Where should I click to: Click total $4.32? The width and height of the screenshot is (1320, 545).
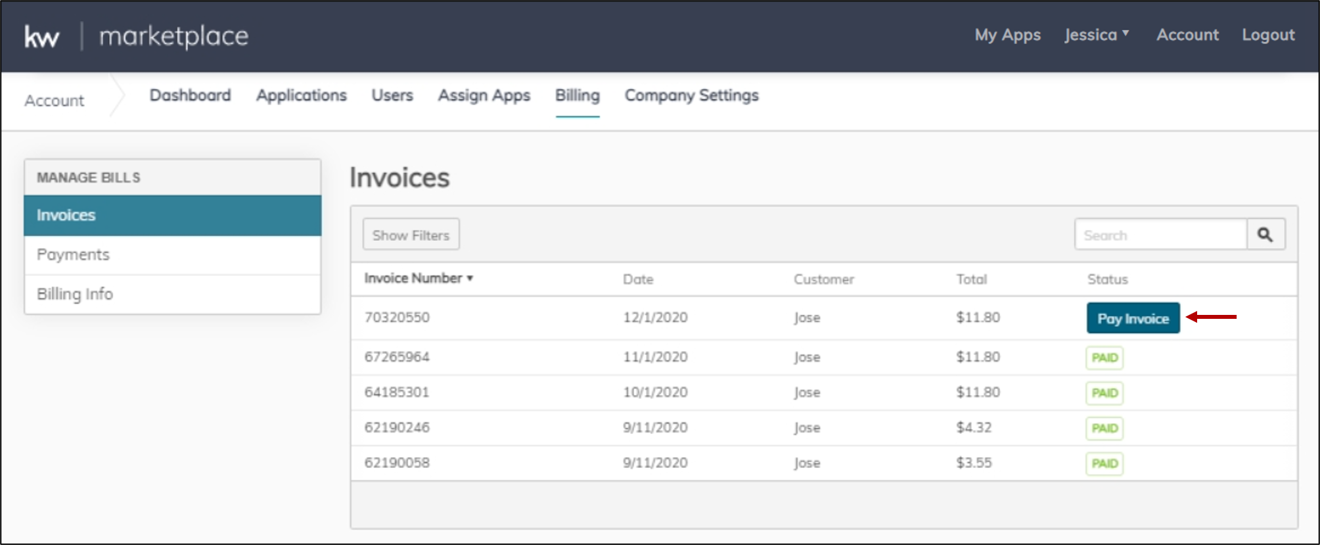(x=974, y=427)
